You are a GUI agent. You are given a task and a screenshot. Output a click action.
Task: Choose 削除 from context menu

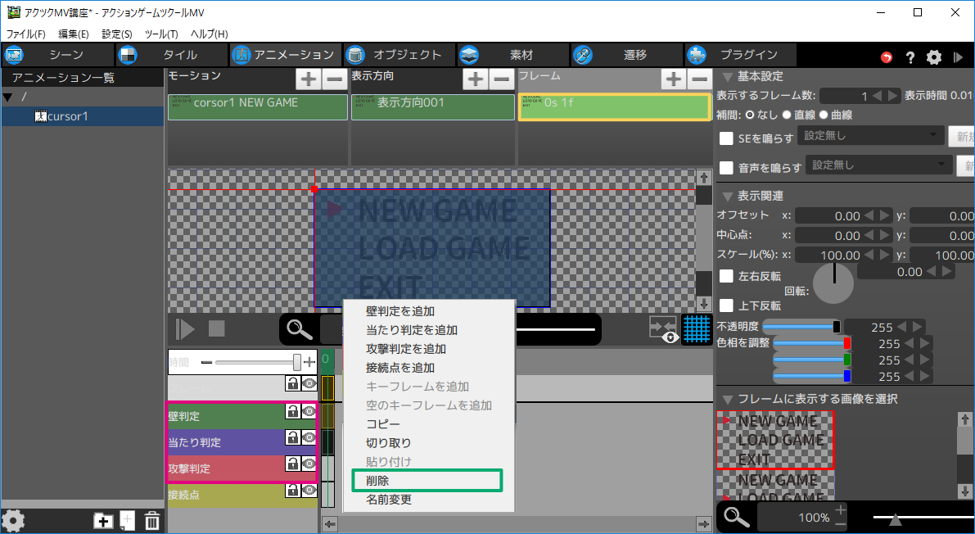coord(377,481)
